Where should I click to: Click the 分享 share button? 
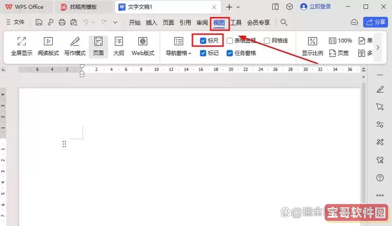[x=376, y=22]
